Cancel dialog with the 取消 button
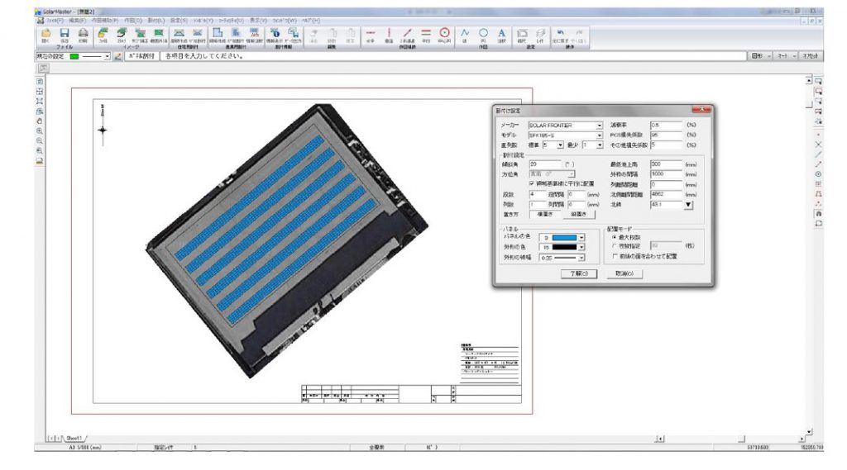This screenshot has width=847, height=470. pos(624,273)
